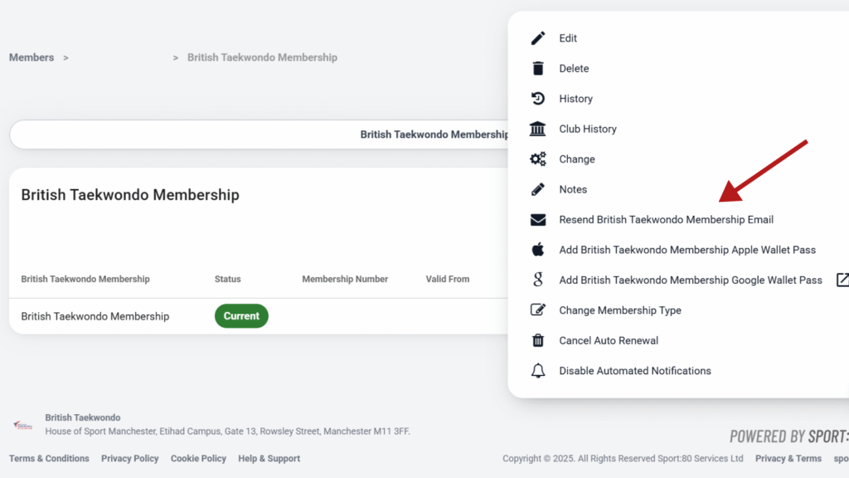
Task: Open the Terms & Conditions footer link
Action: point(49,459)
